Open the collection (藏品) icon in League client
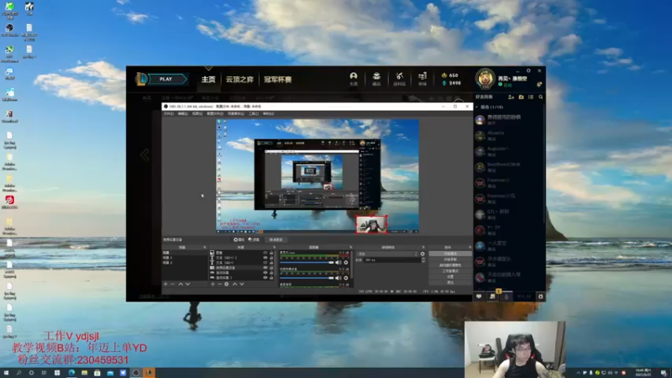 pos(376,78)
